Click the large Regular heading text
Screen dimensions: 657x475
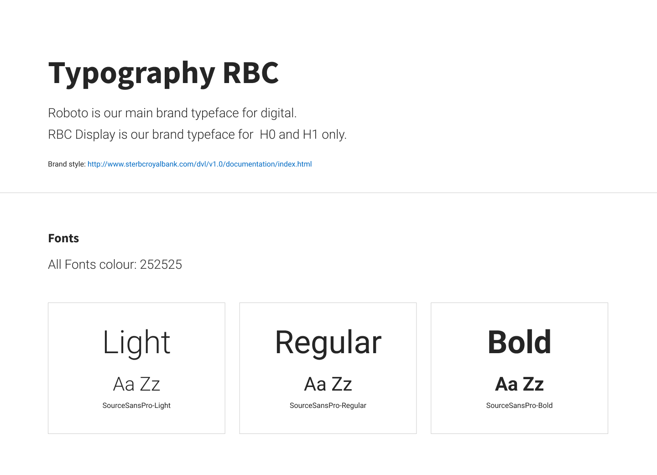pyautogui.click(x=328, y=343)
